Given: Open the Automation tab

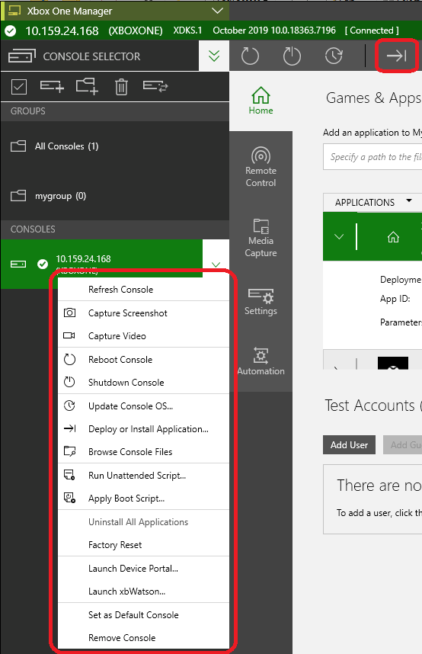Looking at the screenshot, I should click(x=261, y=361).
